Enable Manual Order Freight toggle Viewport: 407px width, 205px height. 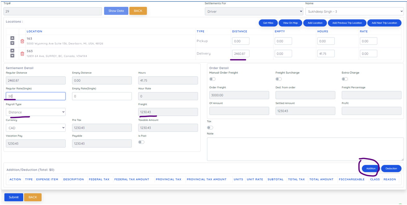pyautogui.click(x=212, y=79)
